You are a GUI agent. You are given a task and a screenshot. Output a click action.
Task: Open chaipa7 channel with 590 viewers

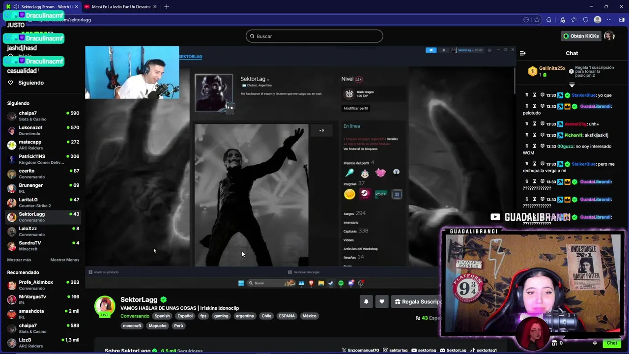43,116
